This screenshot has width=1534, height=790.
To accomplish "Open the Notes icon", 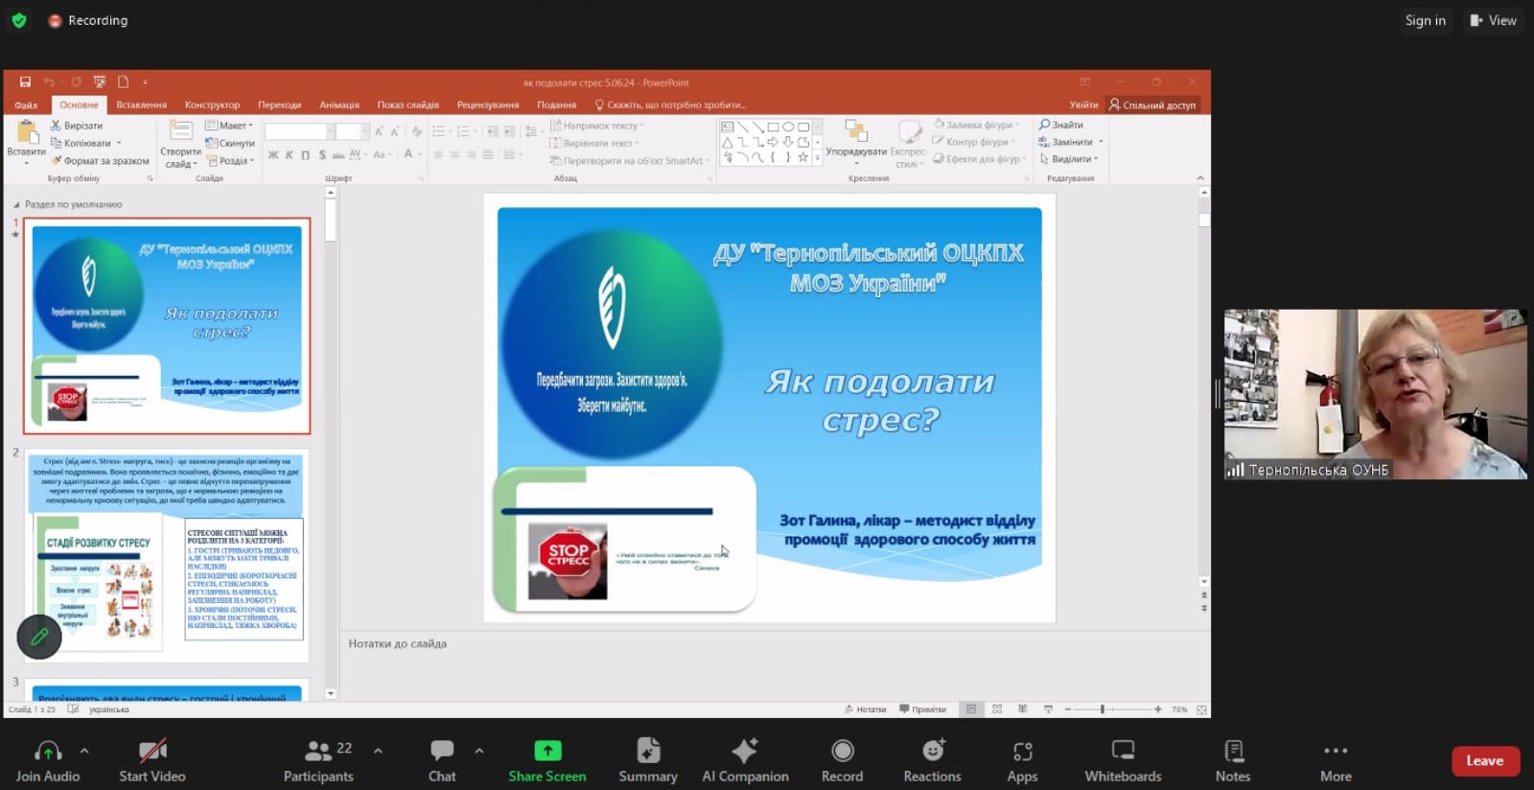I will (1233, 751).
